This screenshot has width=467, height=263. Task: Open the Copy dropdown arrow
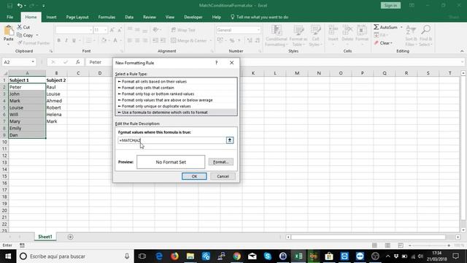point(37,35)
